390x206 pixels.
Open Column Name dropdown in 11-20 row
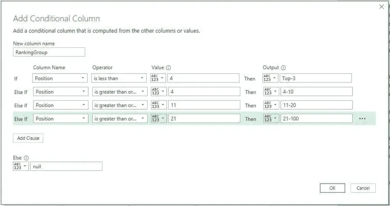coord(60,105)
